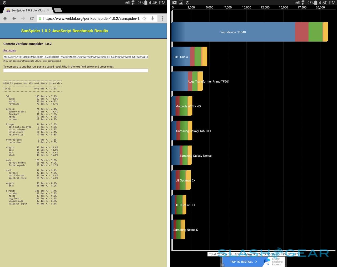This screenshot has height=267, width=337.
Task: Click the forward arrow in Chrome toolbar
Action: coord(23,18)
